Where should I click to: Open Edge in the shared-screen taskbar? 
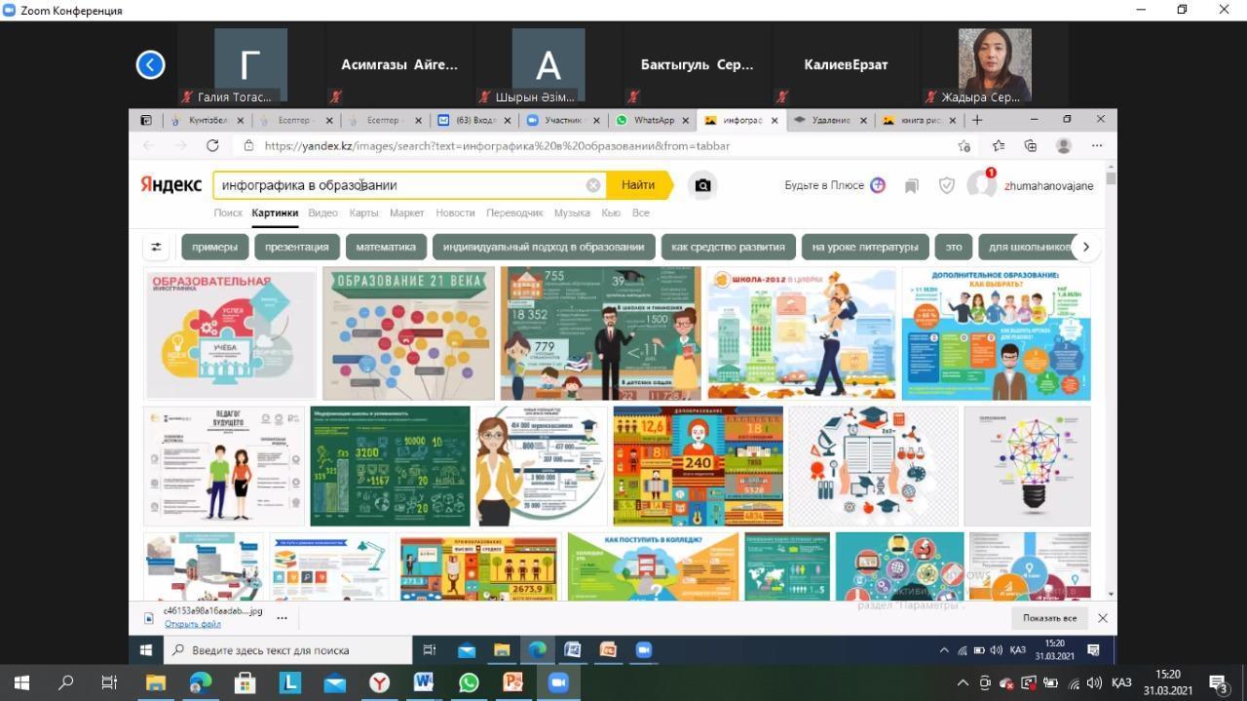[x=537, y=650]
